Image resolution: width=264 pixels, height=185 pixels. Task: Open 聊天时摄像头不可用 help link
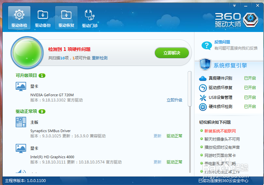(222, 139)
